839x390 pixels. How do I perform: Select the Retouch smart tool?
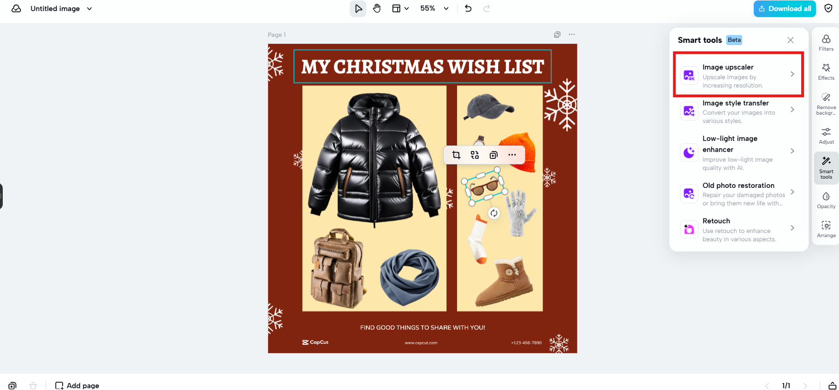coord(738,229)
